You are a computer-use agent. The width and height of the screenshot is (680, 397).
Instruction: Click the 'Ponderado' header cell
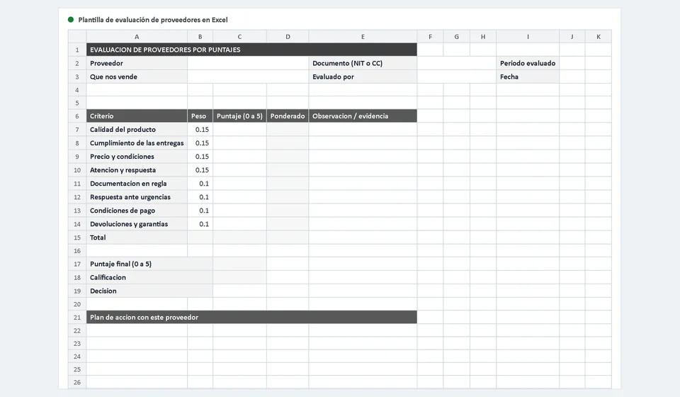(x=288, y=116)
